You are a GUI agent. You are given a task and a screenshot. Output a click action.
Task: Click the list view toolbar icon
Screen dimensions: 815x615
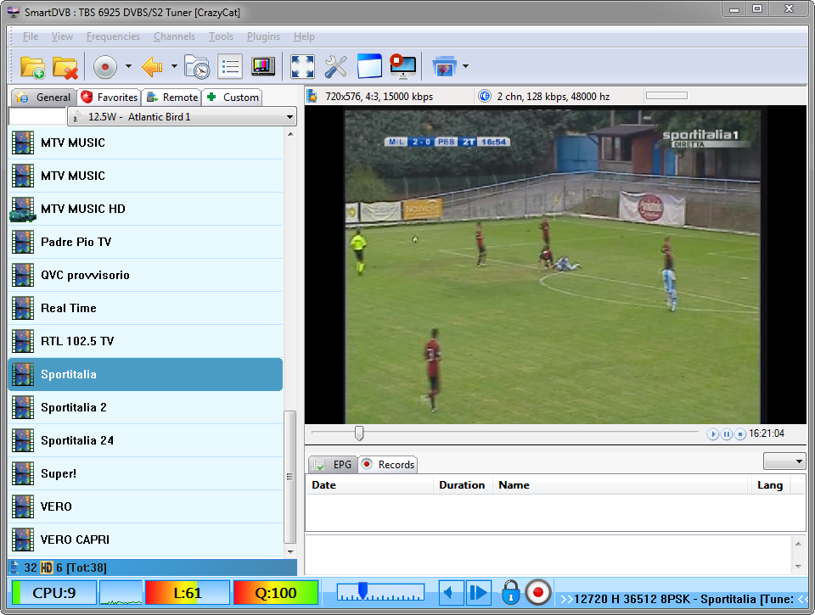(230, 67)
